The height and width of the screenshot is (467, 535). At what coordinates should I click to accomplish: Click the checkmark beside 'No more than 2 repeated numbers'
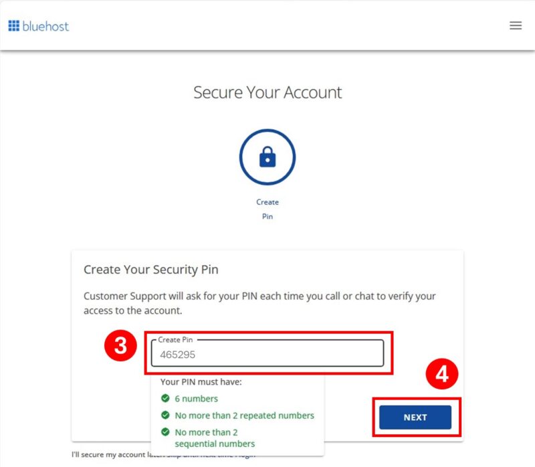pyautogui.click(x=167, y=415)
